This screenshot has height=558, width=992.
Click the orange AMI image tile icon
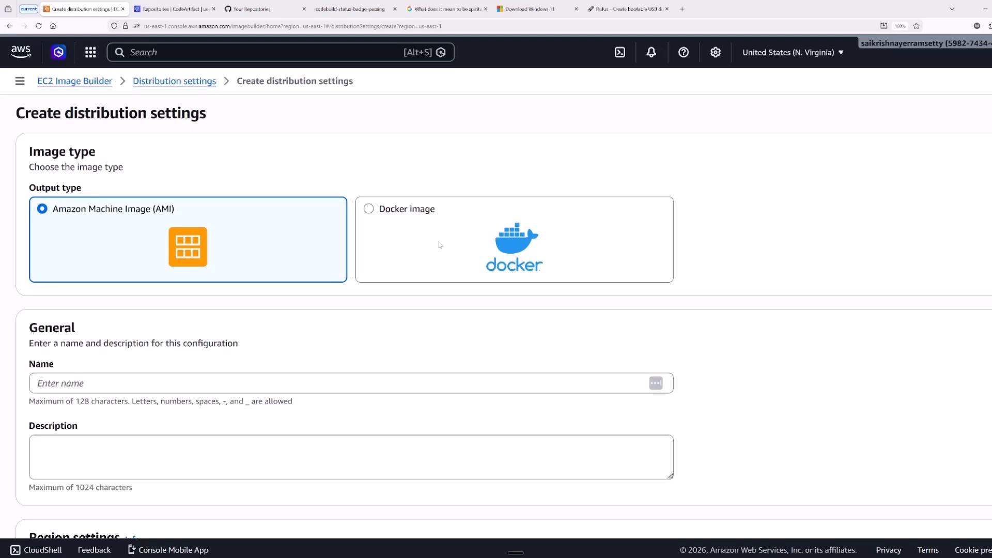click(x=188, y=247)
